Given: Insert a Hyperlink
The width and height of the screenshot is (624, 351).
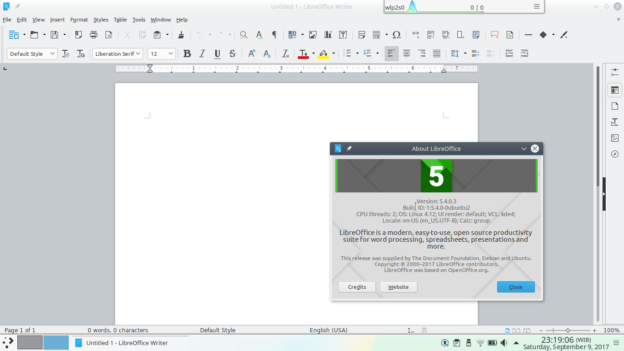Looking at the screenshot, I should [416, 35].
